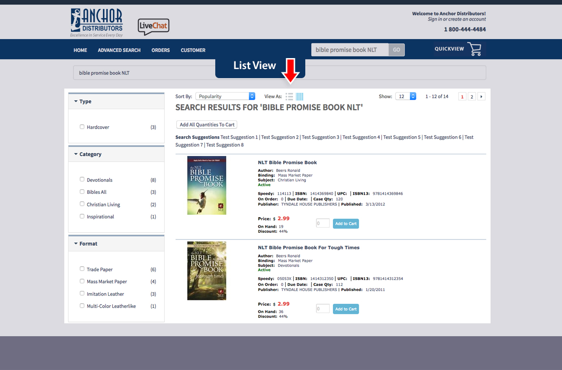This screenshot has height=370, width=562.
Task: Open NLT Bible Promise Book For Tough Times title
Action: [x=309, y=248]
